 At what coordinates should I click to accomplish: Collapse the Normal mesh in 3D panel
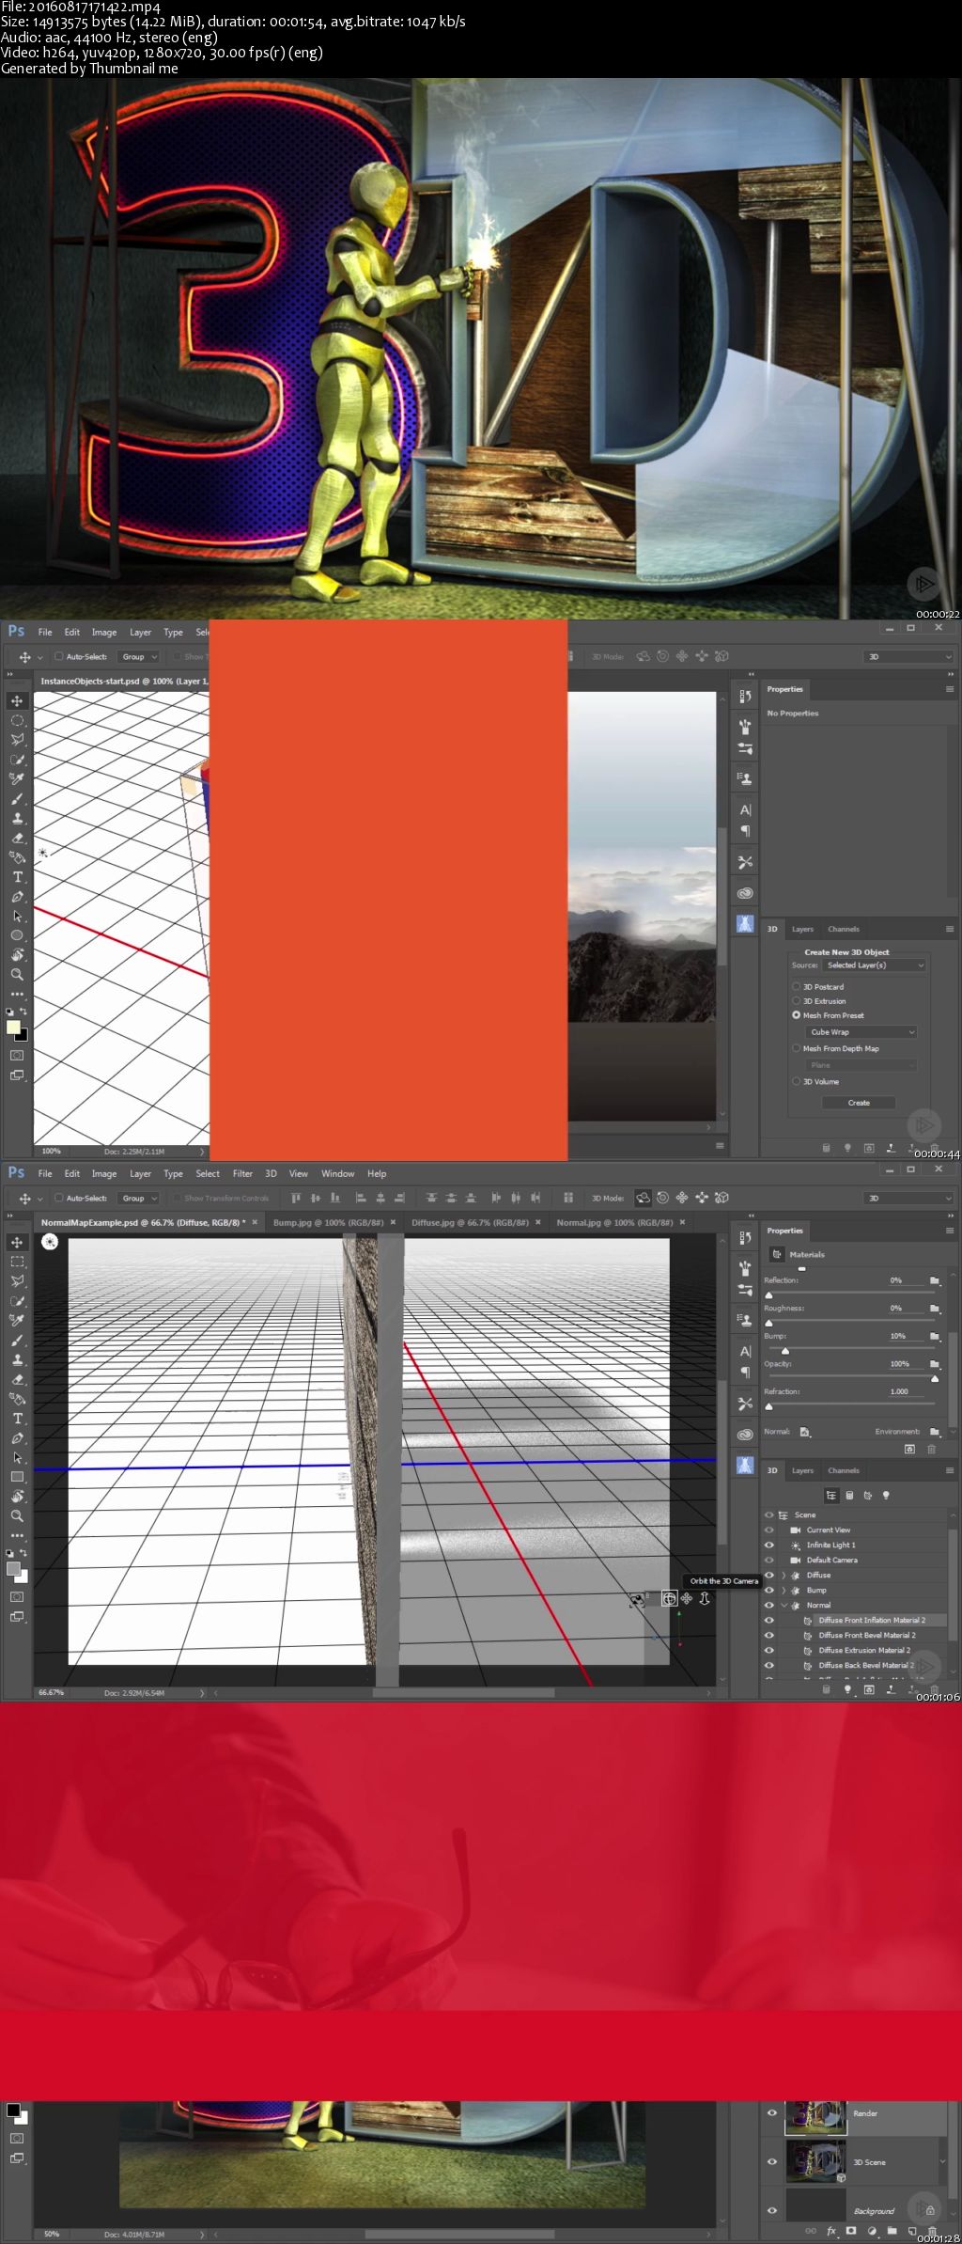click(x=784, y=1605)
